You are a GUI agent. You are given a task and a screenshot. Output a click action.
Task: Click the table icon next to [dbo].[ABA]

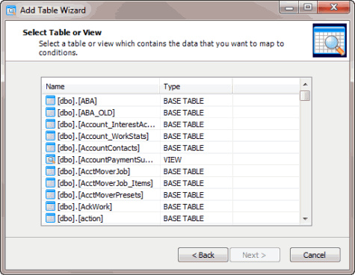(x=50, y=101)
